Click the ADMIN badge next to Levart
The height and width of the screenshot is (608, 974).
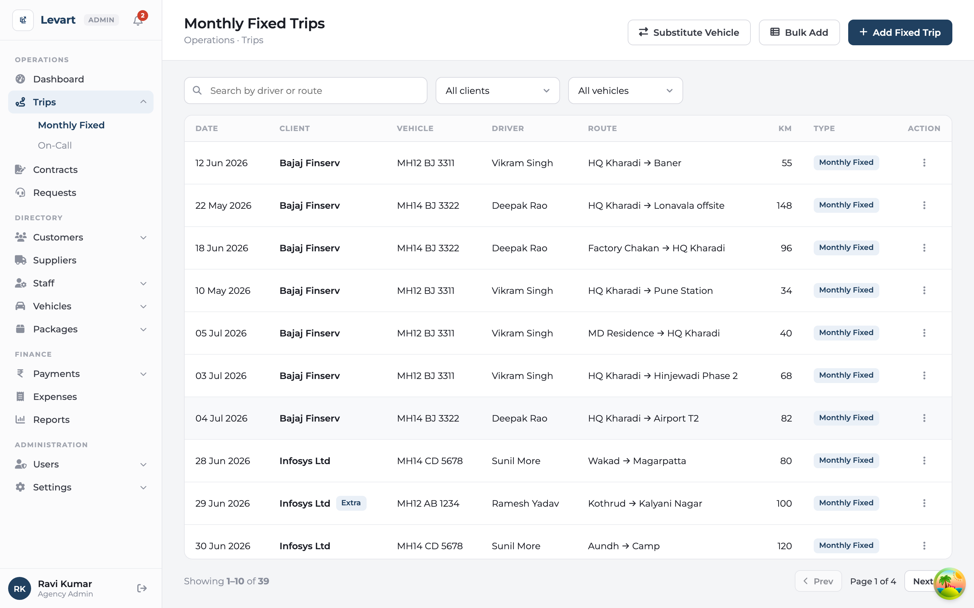[101, 20]
